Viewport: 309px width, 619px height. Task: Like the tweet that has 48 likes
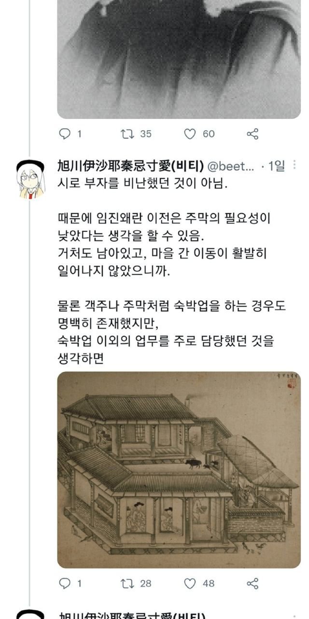(190, 584)
